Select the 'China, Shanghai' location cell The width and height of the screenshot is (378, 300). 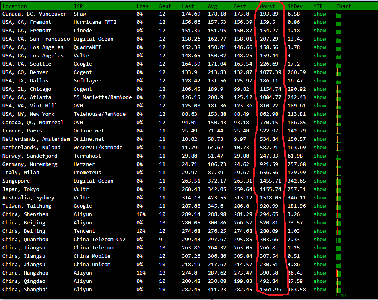[x=25, y=290]
